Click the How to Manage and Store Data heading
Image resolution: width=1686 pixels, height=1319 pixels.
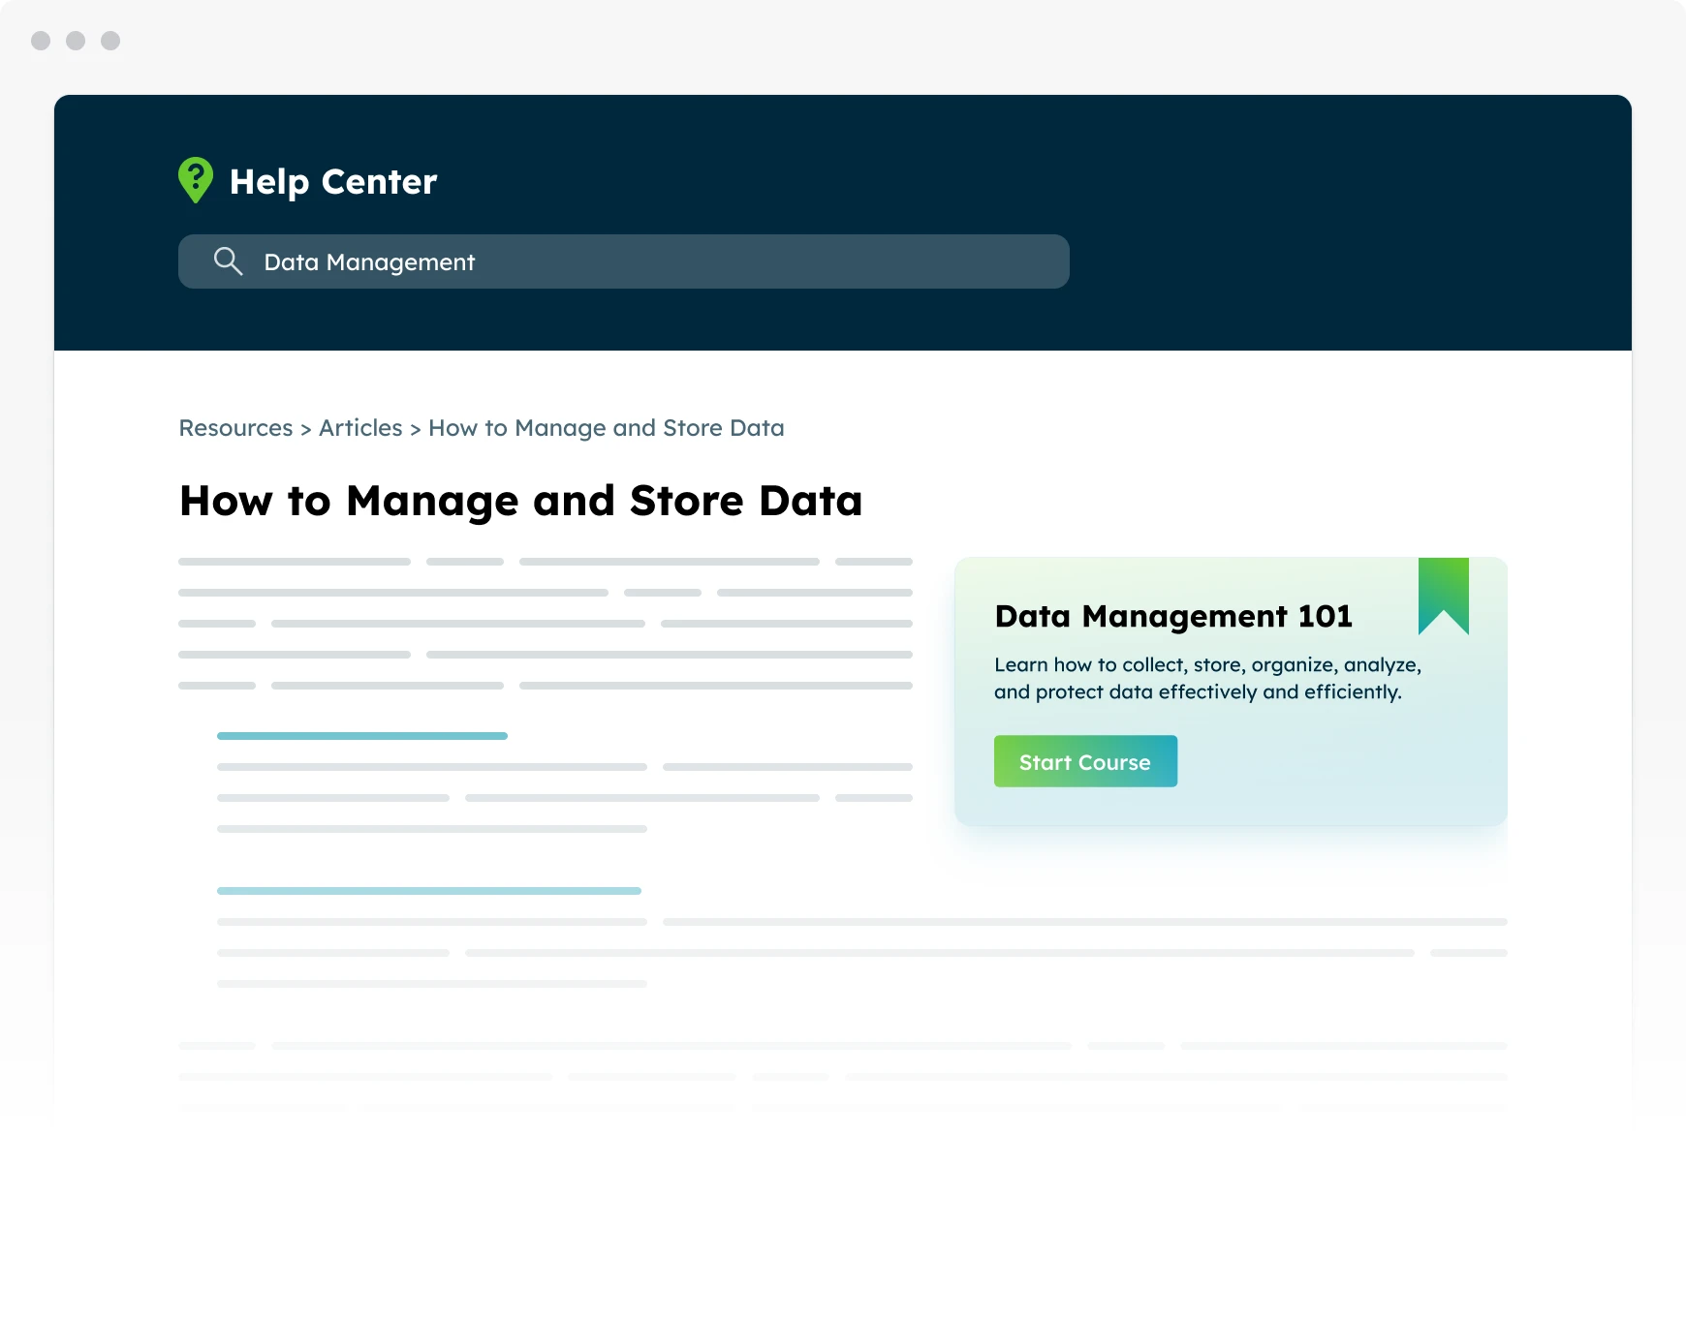(520, 502)
